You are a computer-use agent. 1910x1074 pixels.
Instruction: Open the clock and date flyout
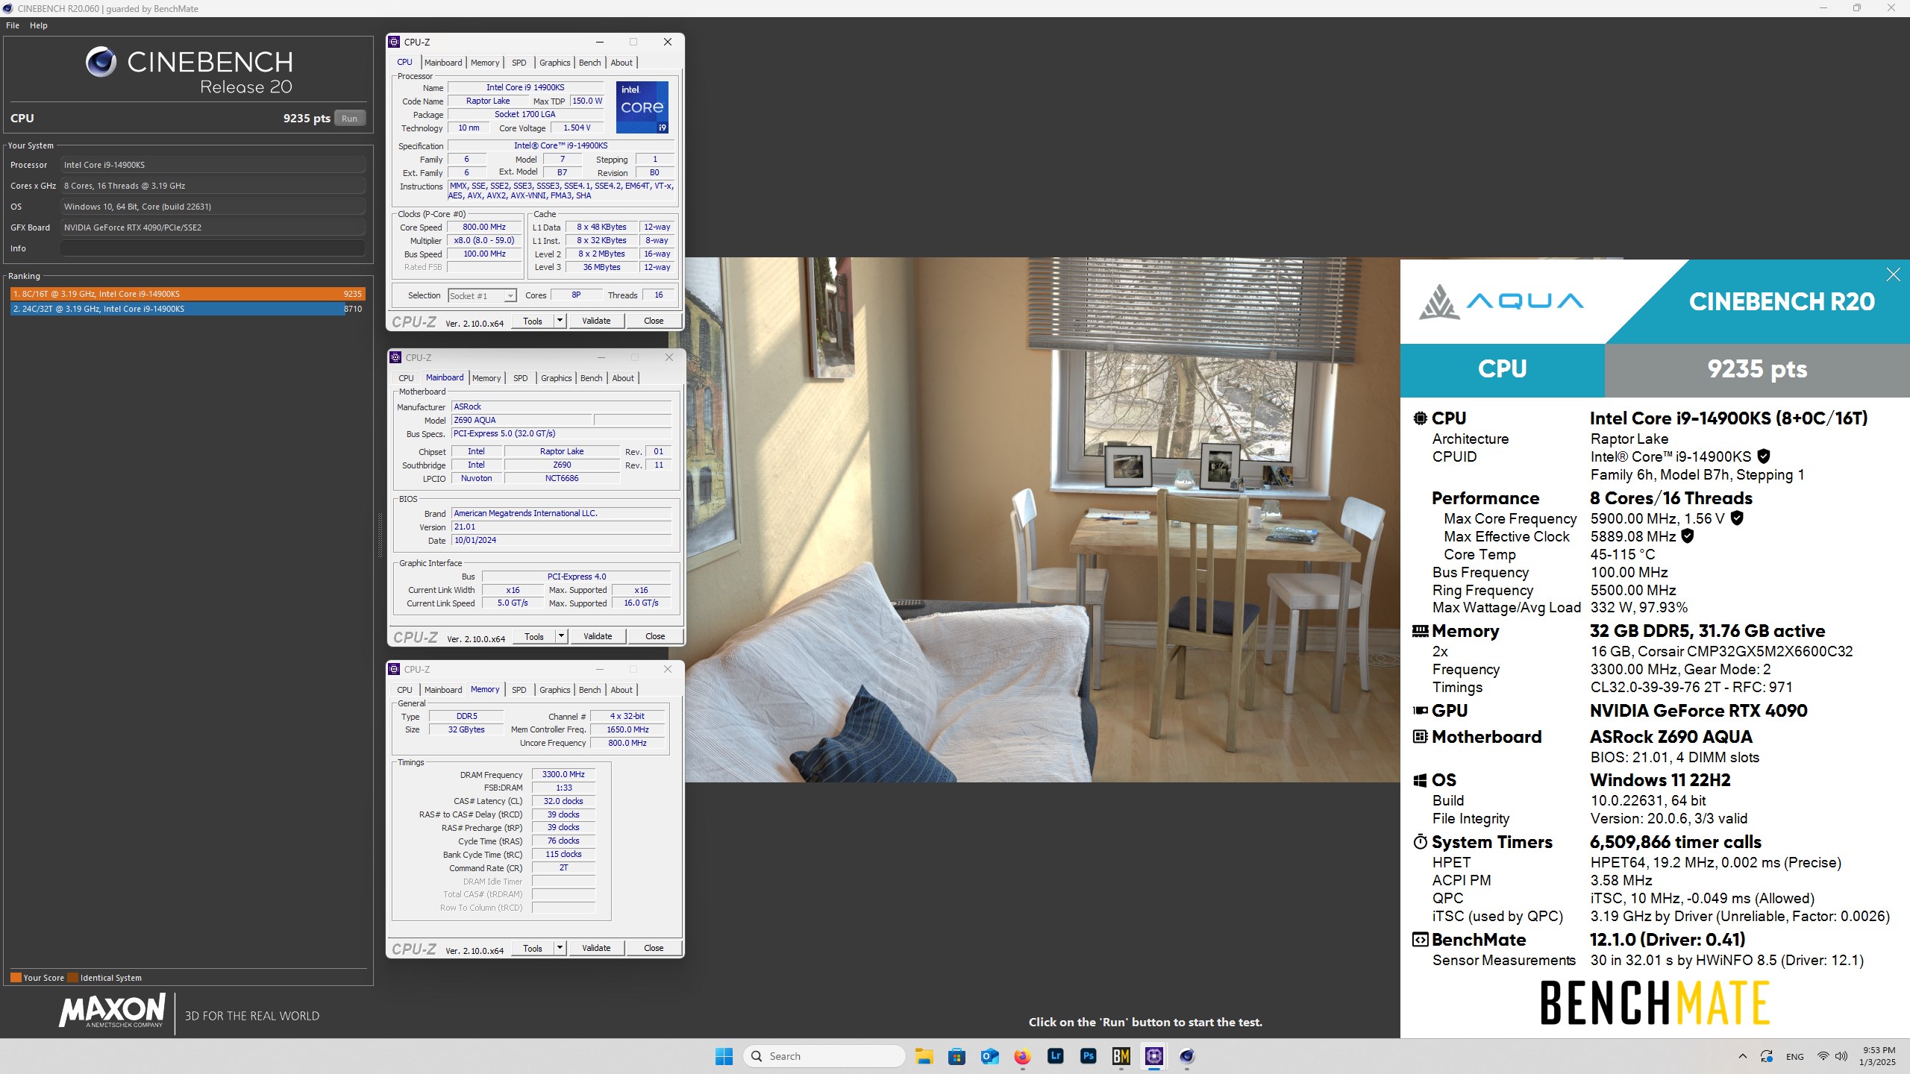click(x=1878, y=1056)
